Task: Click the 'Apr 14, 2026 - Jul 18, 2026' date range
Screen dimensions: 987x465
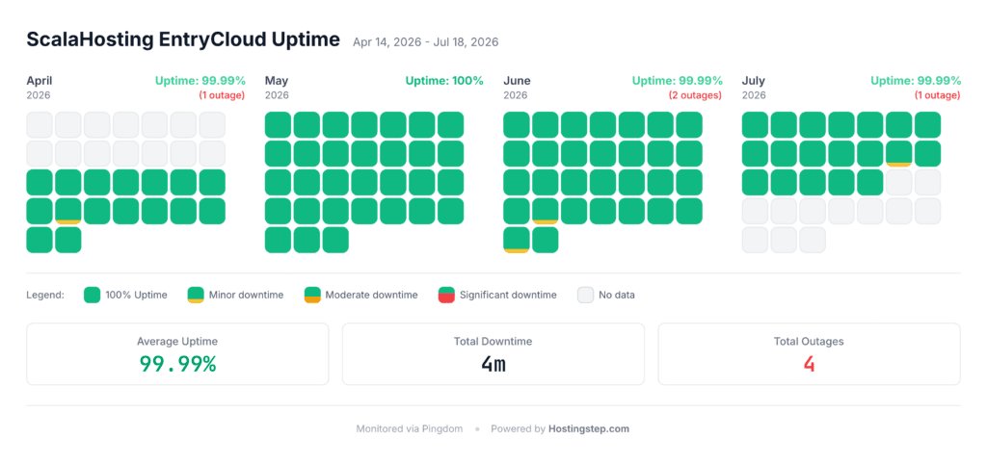Action: 425,42
